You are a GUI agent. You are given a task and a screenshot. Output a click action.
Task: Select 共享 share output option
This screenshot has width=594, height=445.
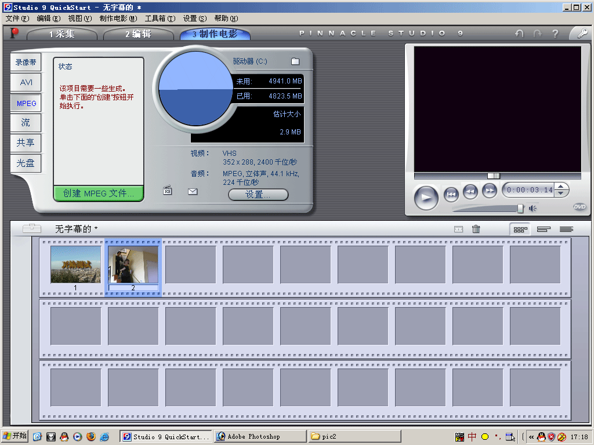pyautogui.click(x=26, y=143)
